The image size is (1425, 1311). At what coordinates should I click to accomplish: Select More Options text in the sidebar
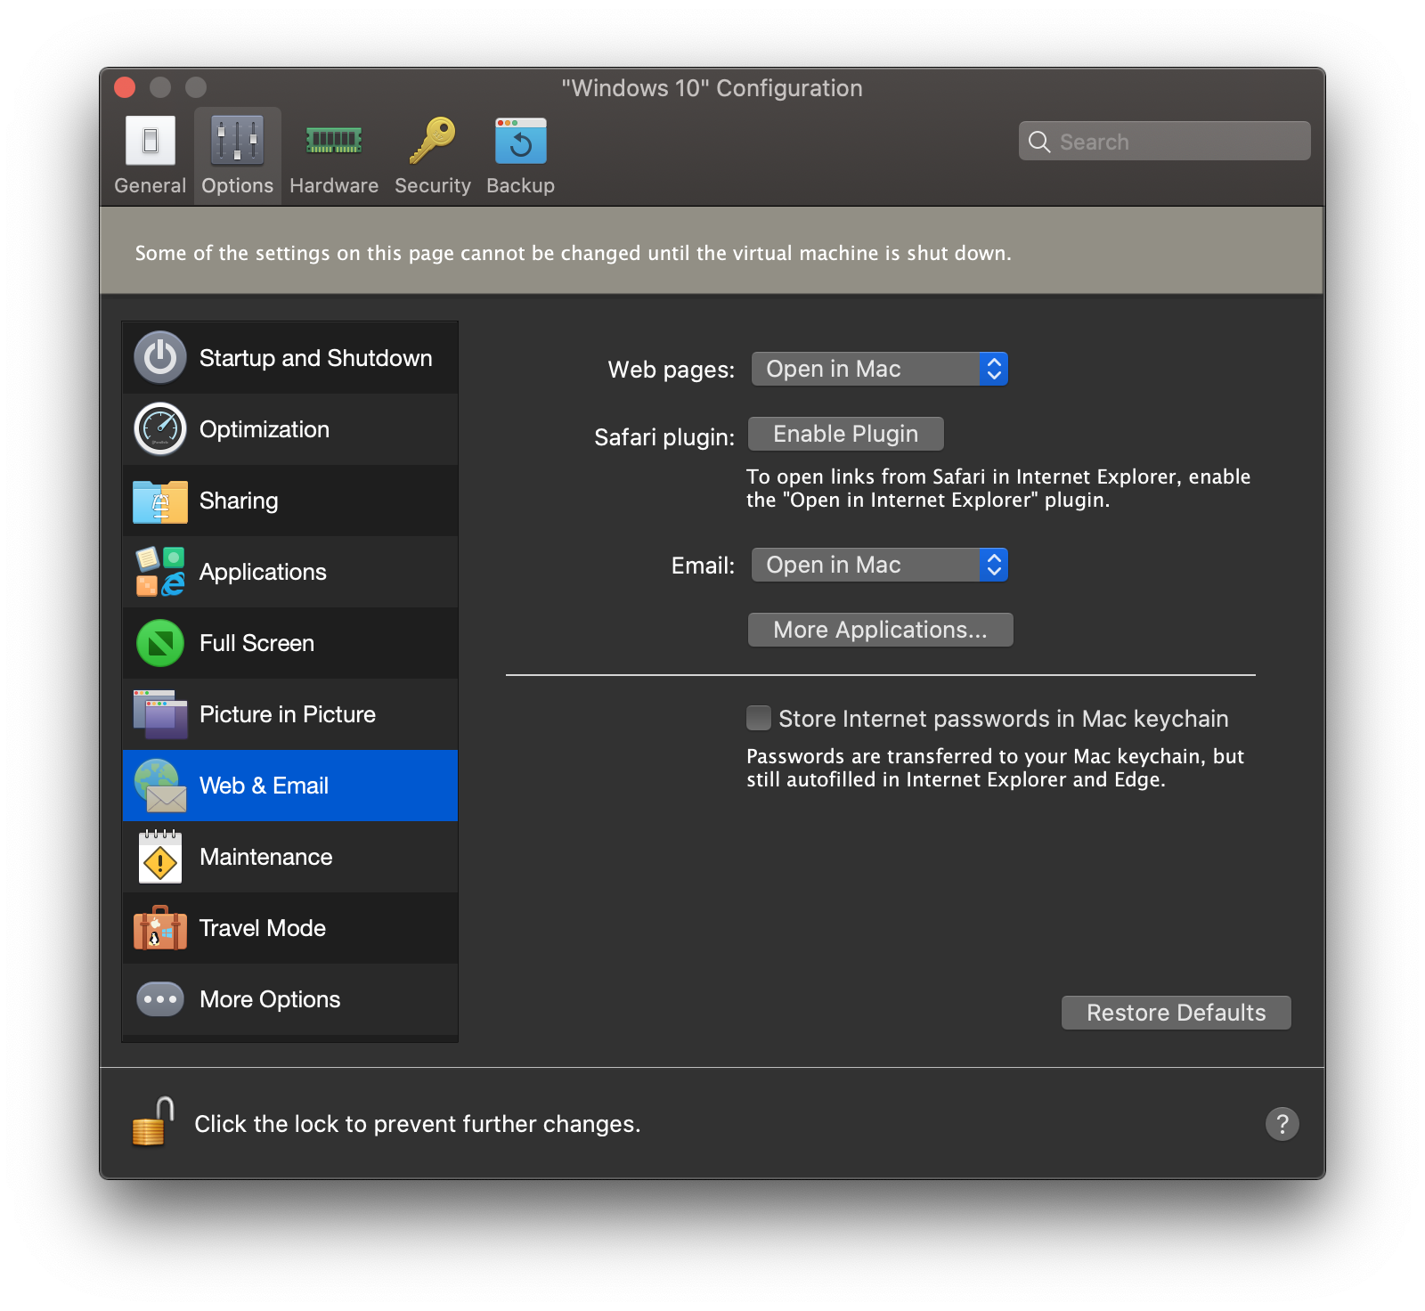pos(270,999)
